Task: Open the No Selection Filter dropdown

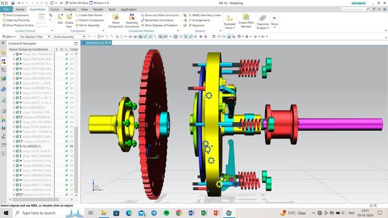Action: [35, 36]
